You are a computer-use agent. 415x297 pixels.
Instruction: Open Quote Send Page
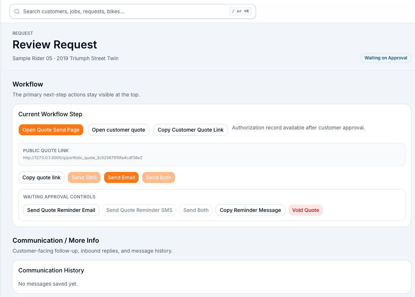point(51,130)
